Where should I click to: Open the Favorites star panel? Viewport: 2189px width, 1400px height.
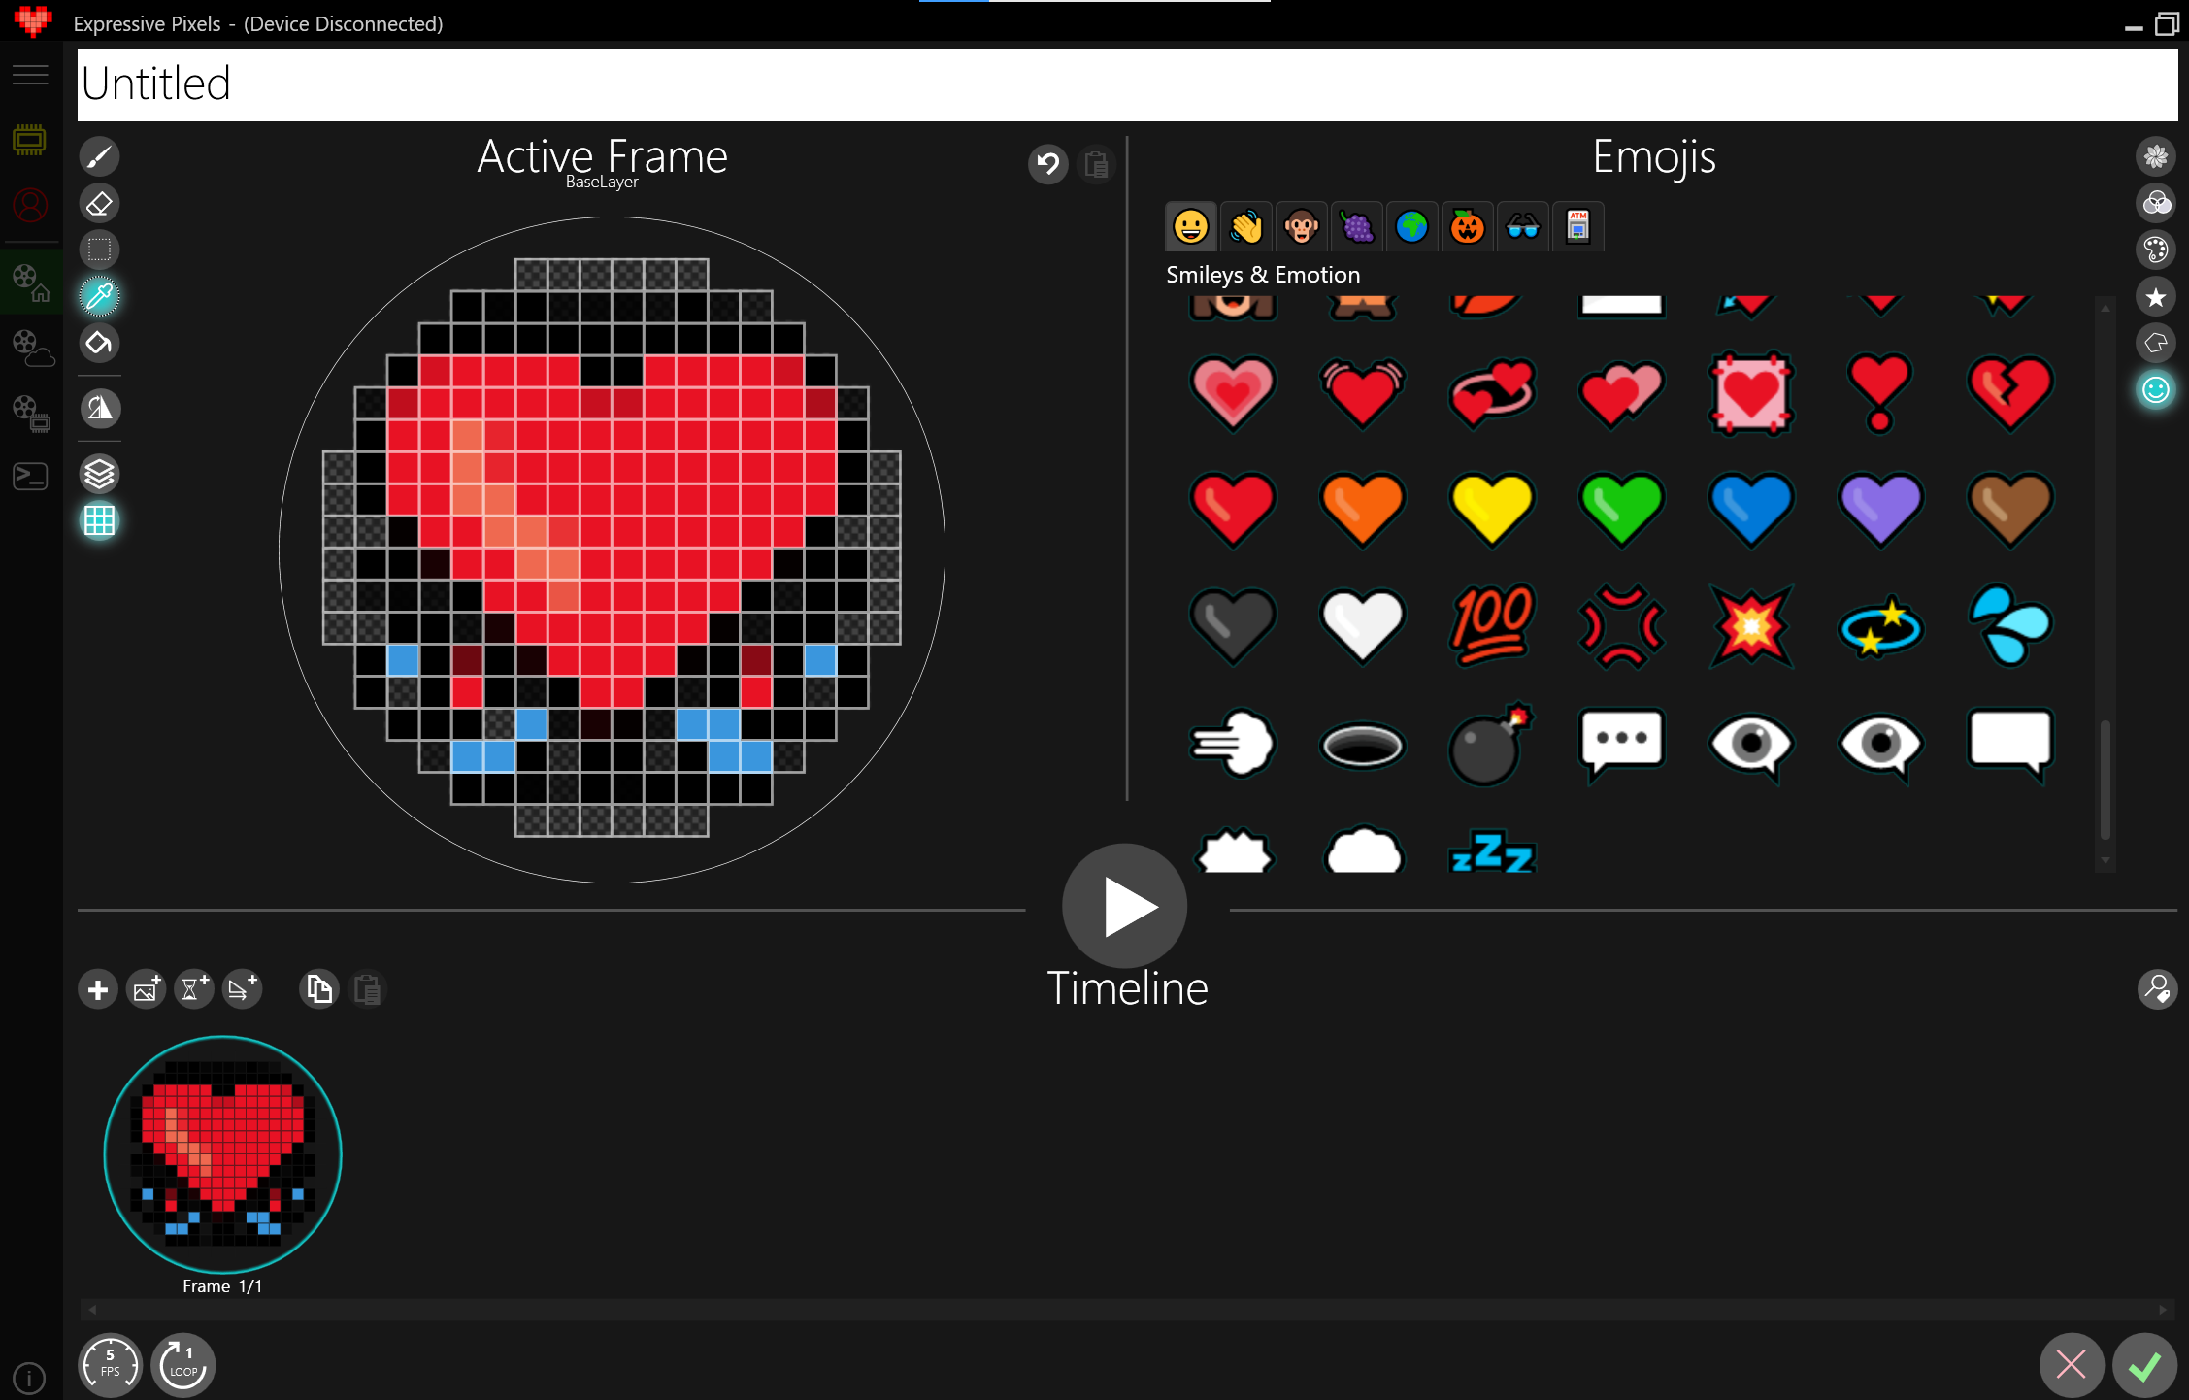pos(2157,296)
